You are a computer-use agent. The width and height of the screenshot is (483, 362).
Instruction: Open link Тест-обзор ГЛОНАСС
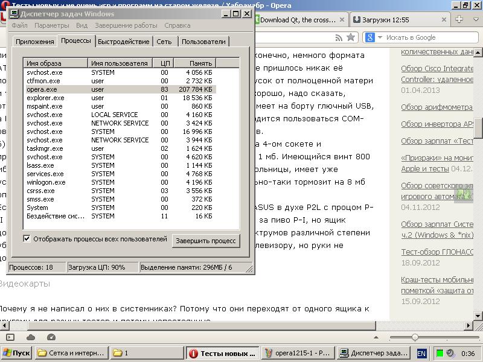coord(437,252)
